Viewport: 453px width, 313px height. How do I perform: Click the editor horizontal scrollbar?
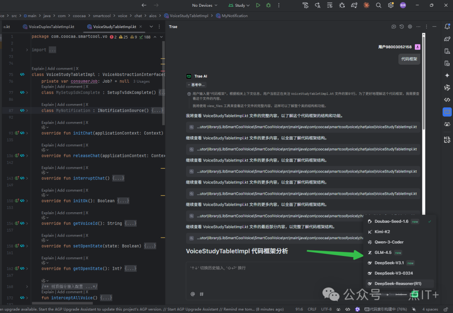coord(62,303)
